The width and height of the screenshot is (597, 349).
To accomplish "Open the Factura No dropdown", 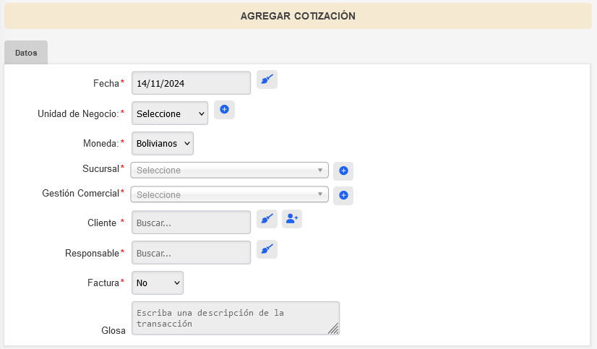I will 158,283.
